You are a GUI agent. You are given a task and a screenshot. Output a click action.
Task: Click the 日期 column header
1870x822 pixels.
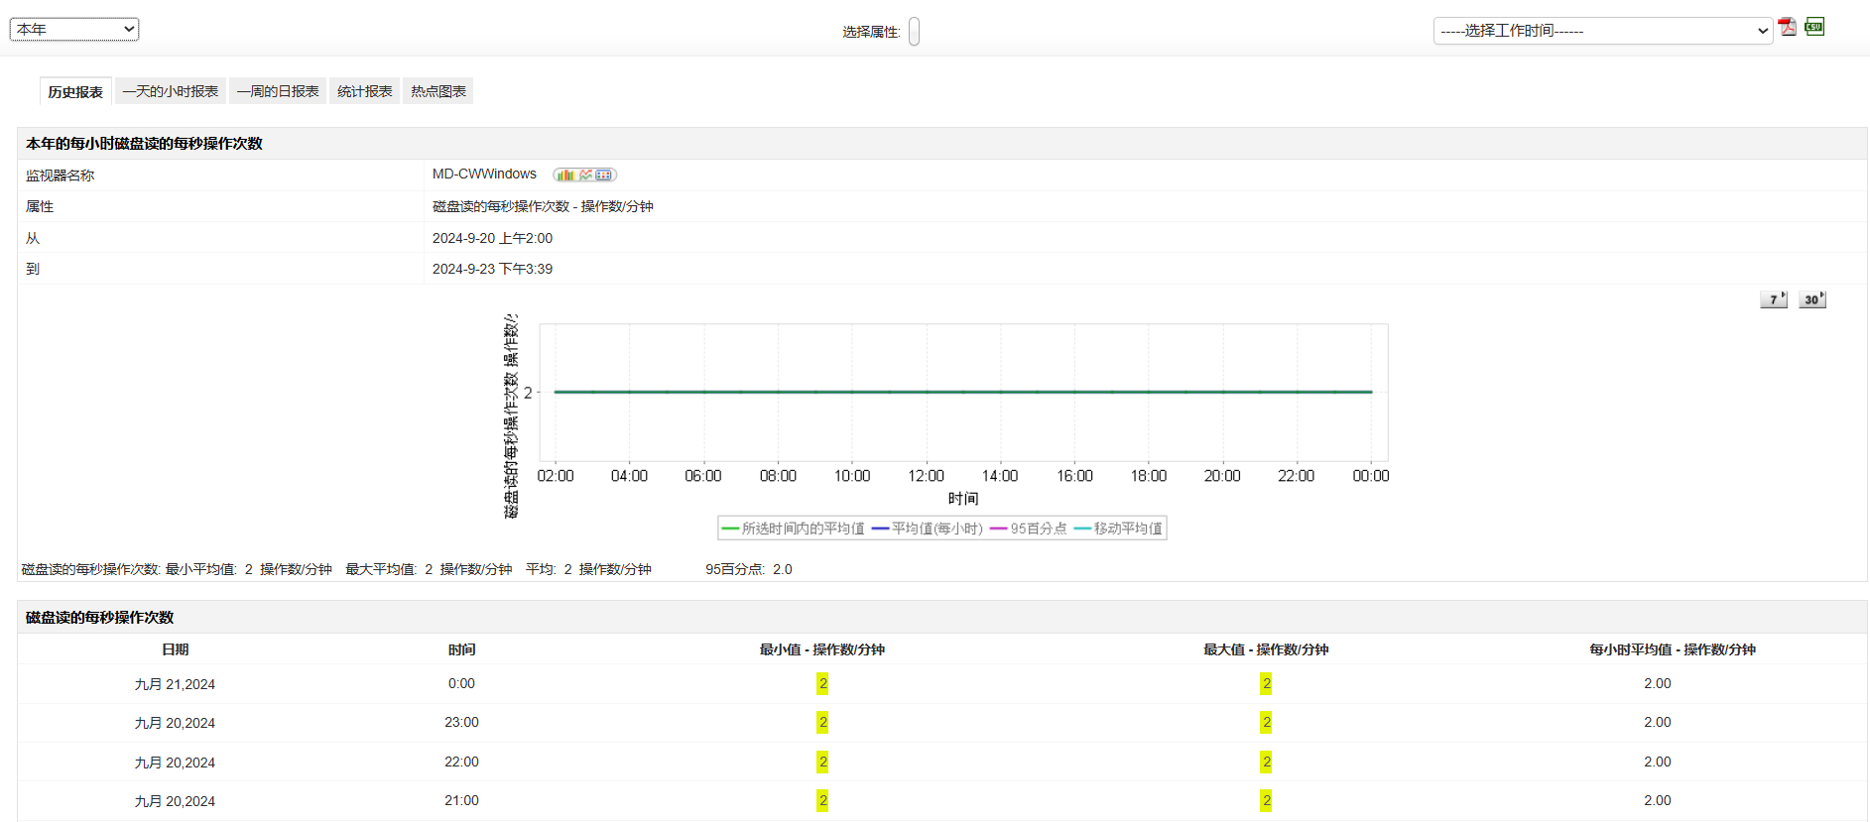175,649
